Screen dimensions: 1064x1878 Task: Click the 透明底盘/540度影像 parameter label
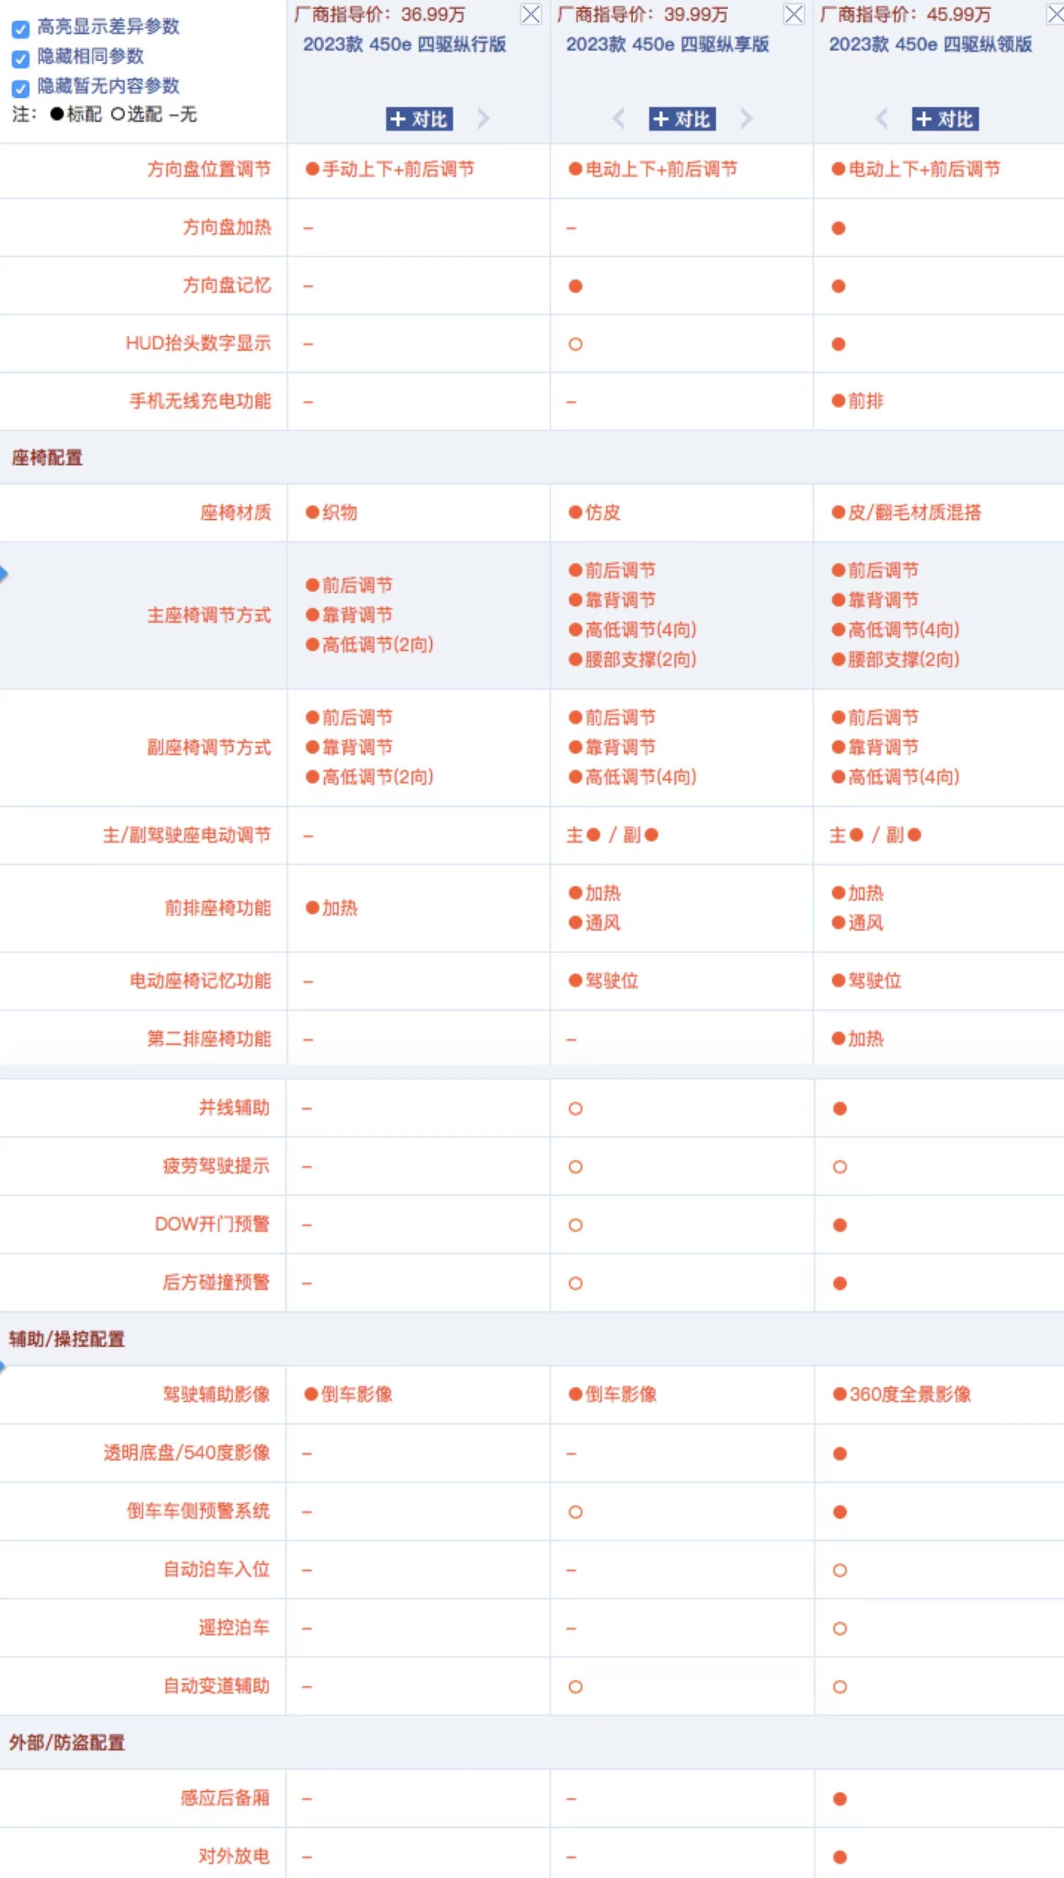(187, 1452)
